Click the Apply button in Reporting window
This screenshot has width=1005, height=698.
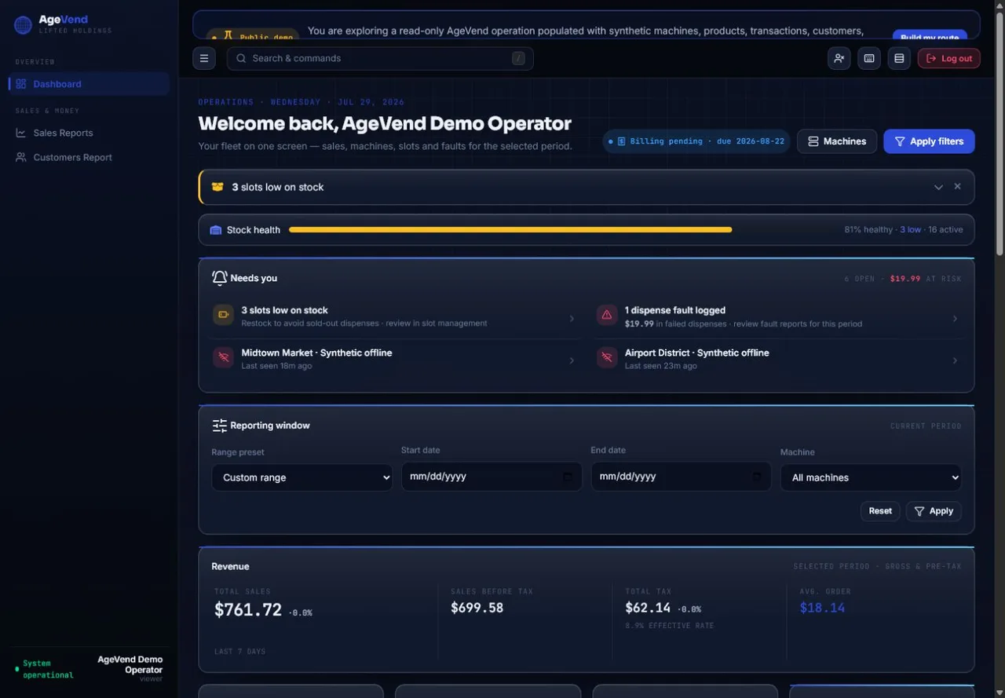(934, 511)
